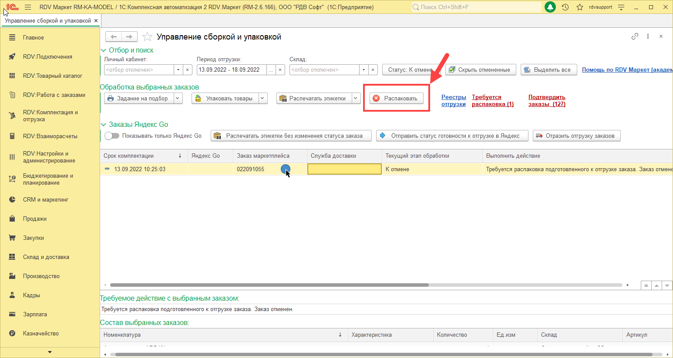Expand the 'Личный кабинет' dropdown list
This screenshot has height=358, width=673.
point(178,70)
